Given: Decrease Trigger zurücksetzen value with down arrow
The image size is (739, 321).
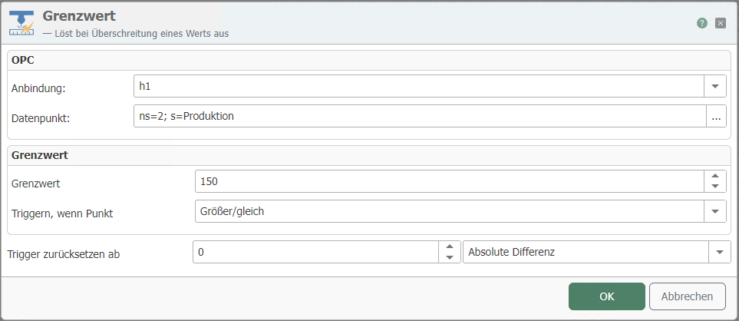Looking at the screenshot, I should point(449,257).
